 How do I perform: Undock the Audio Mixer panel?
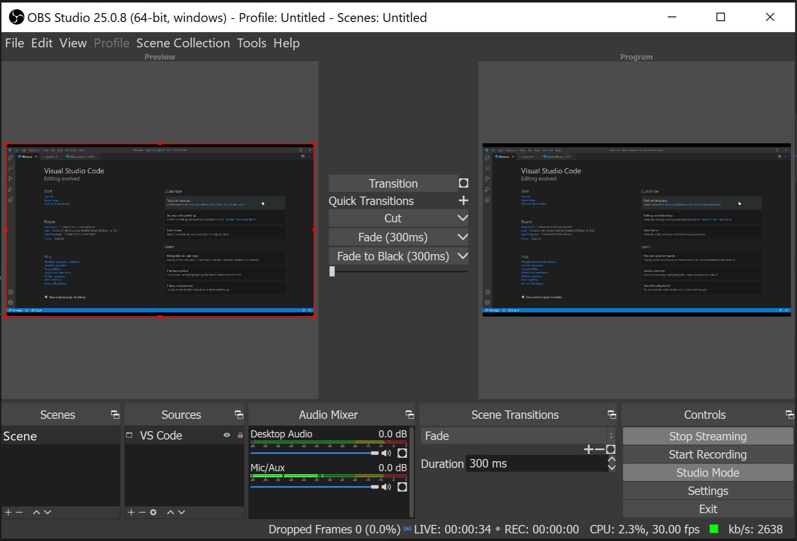409,414
